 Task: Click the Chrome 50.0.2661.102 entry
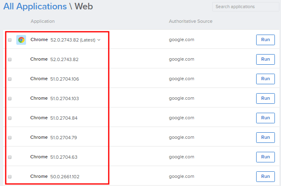[55, 177]
